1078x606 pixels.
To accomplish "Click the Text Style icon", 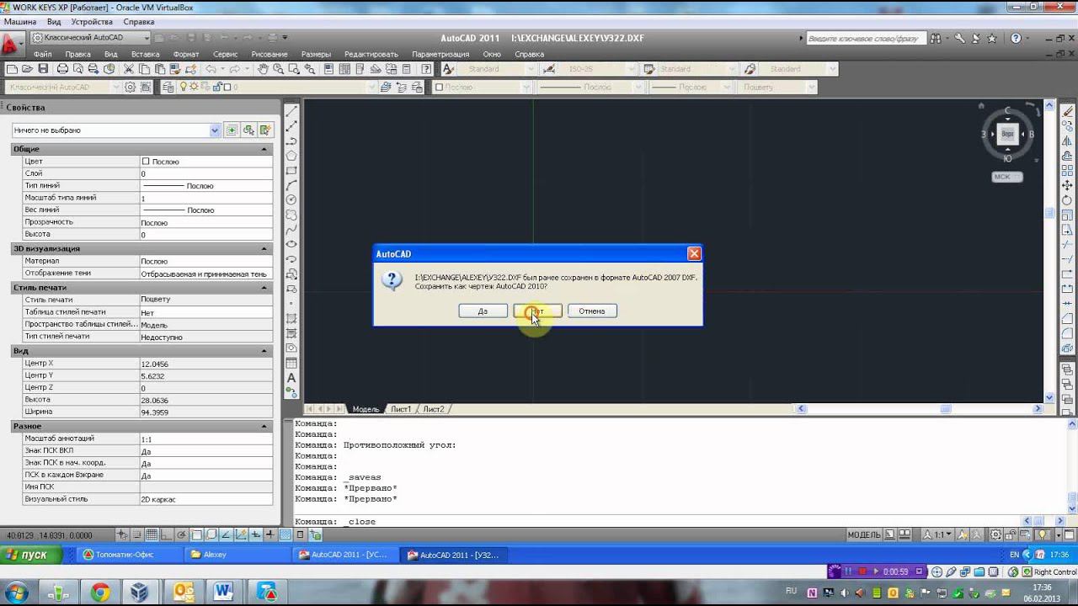I will click(448, 69).
